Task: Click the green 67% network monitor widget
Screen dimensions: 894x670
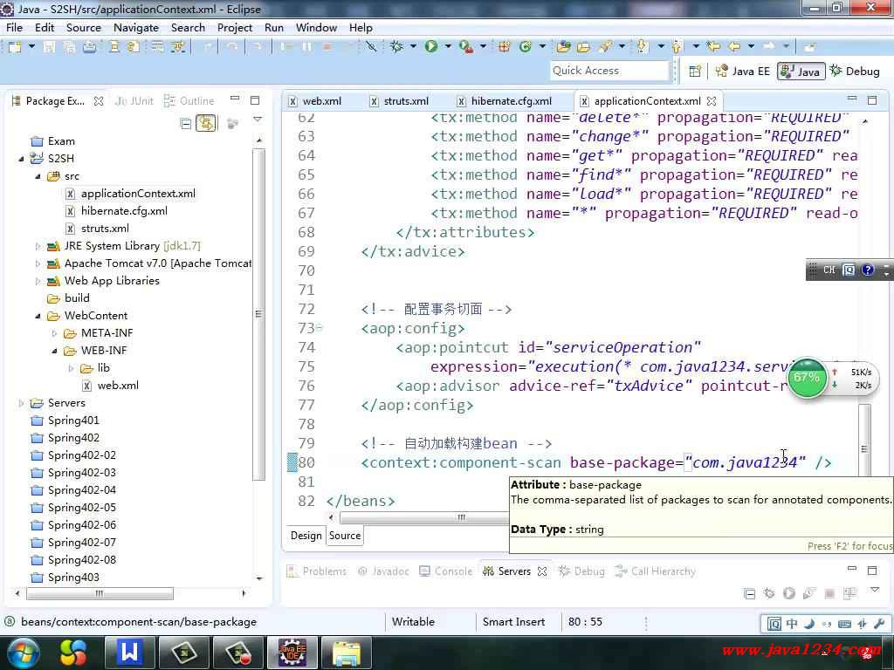Action: (807, 378)
